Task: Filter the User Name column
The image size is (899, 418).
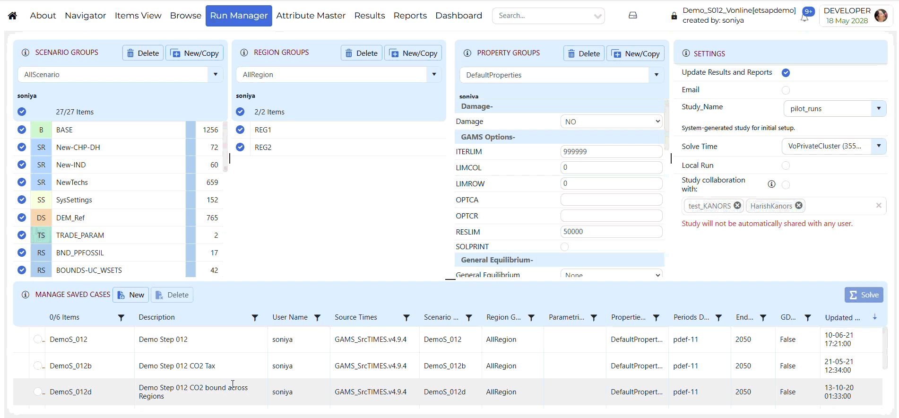Action: point(317,318)
